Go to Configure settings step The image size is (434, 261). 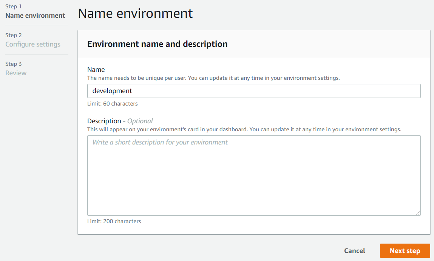pos(33,44)
